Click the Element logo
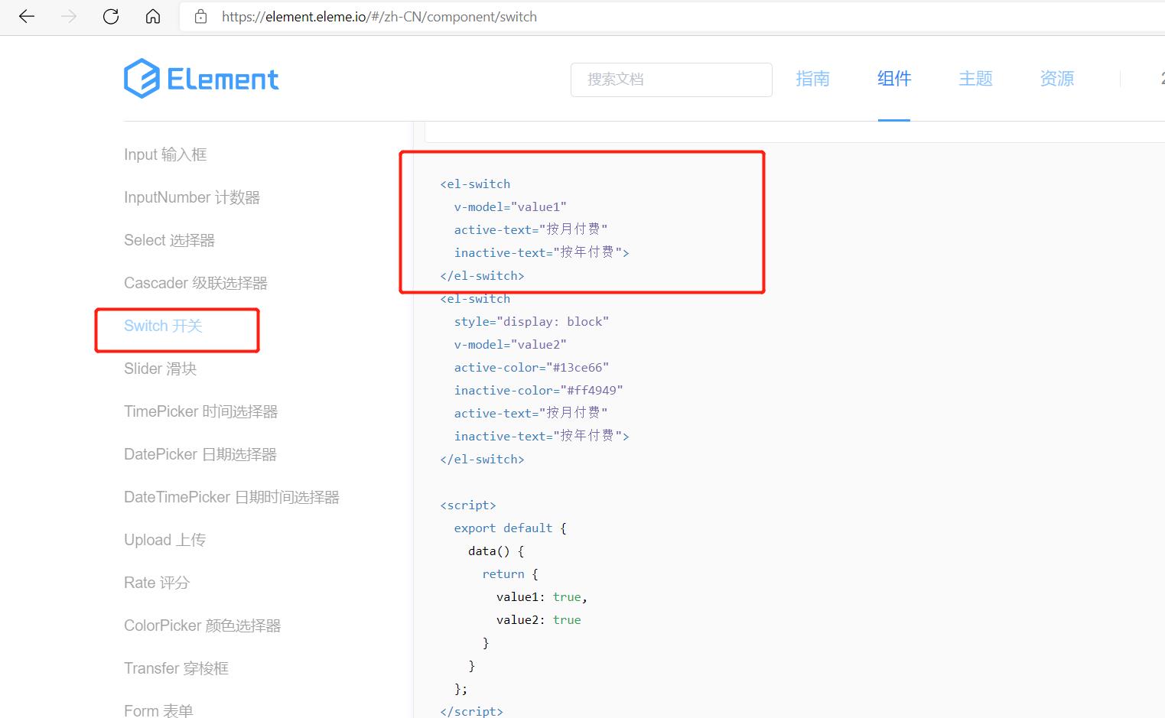The width and height of the screenshot is (1165, 718). pyautogui.click(x=201, y=78)
